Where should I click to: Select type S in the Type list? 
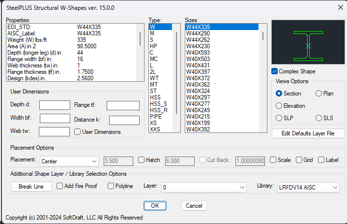click(161, 40)
